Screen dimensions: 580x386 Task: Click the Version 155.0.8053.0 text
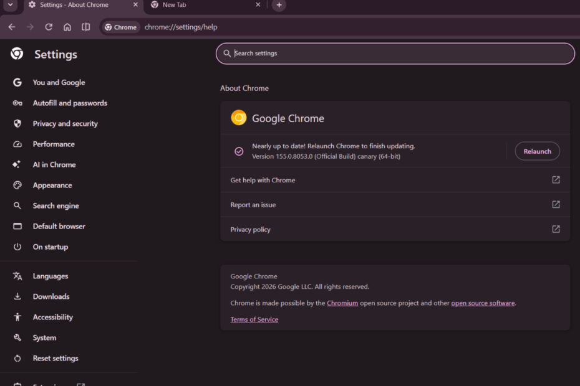326,157
